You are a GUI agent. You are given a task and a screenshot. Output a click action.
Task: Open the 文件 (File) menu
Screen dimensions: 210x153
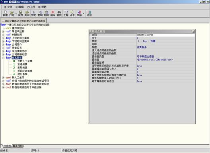tap(8, 7)
